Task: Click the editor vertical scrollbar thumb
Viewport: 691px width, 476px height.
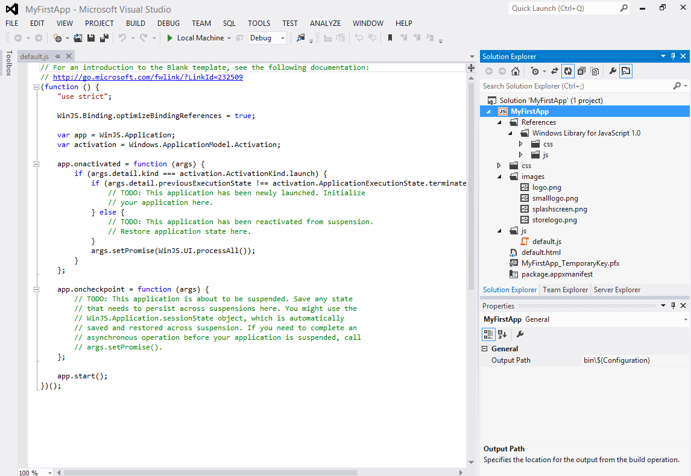Action: coord(471,185)
